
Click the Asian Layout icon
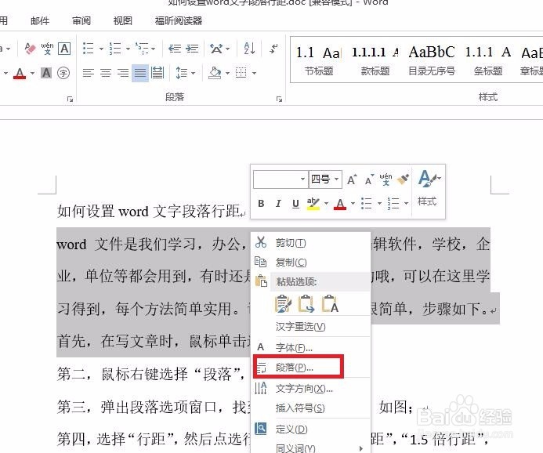(216, 49)
